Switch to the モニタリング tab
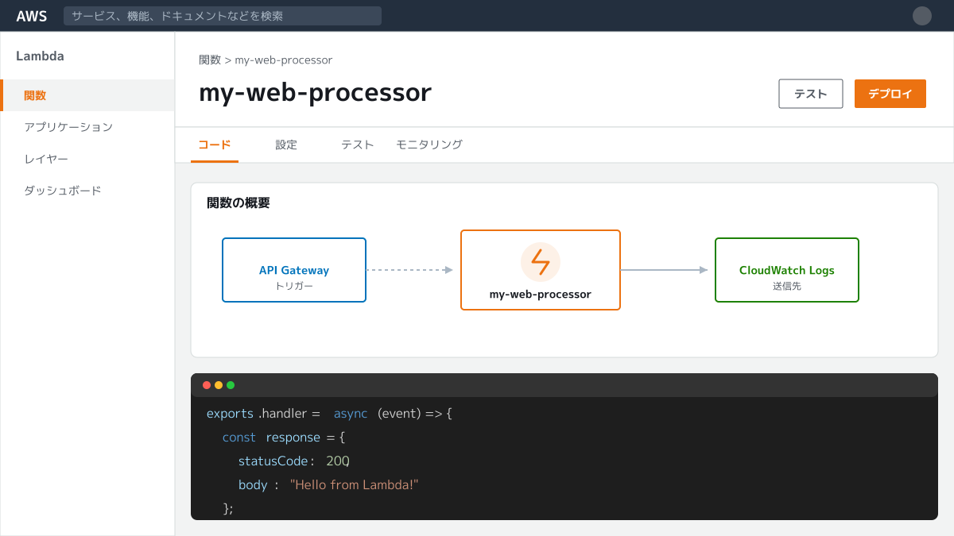 (429, 145)
